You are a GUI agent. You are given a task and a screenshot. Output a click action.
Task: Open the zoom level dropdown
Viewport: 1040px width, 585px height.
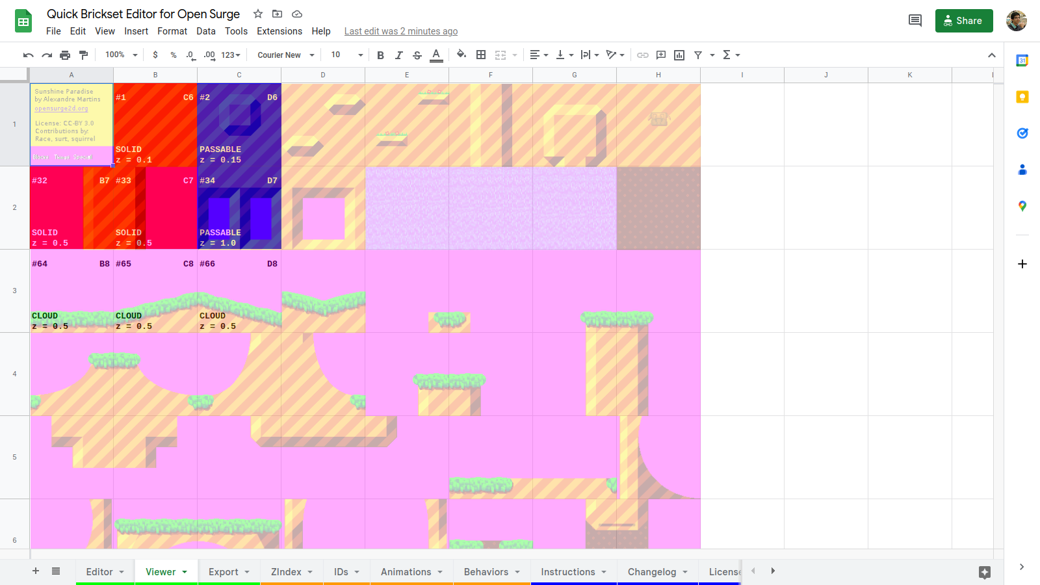pos(122,55)
